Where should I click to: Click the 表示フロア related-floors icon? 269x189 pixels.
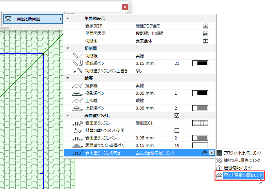click(x=206, y=26)
